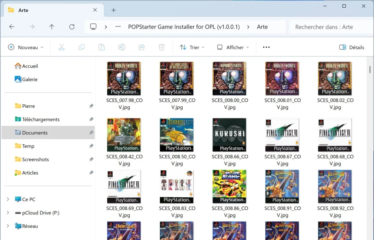This screenshot has width=374, height=240.
Task: Select Ce PC in the sidebar
Action: coord(25,199)
